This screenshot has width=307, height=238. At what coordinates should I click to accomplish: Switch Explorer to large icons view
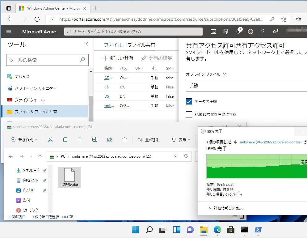242,217
